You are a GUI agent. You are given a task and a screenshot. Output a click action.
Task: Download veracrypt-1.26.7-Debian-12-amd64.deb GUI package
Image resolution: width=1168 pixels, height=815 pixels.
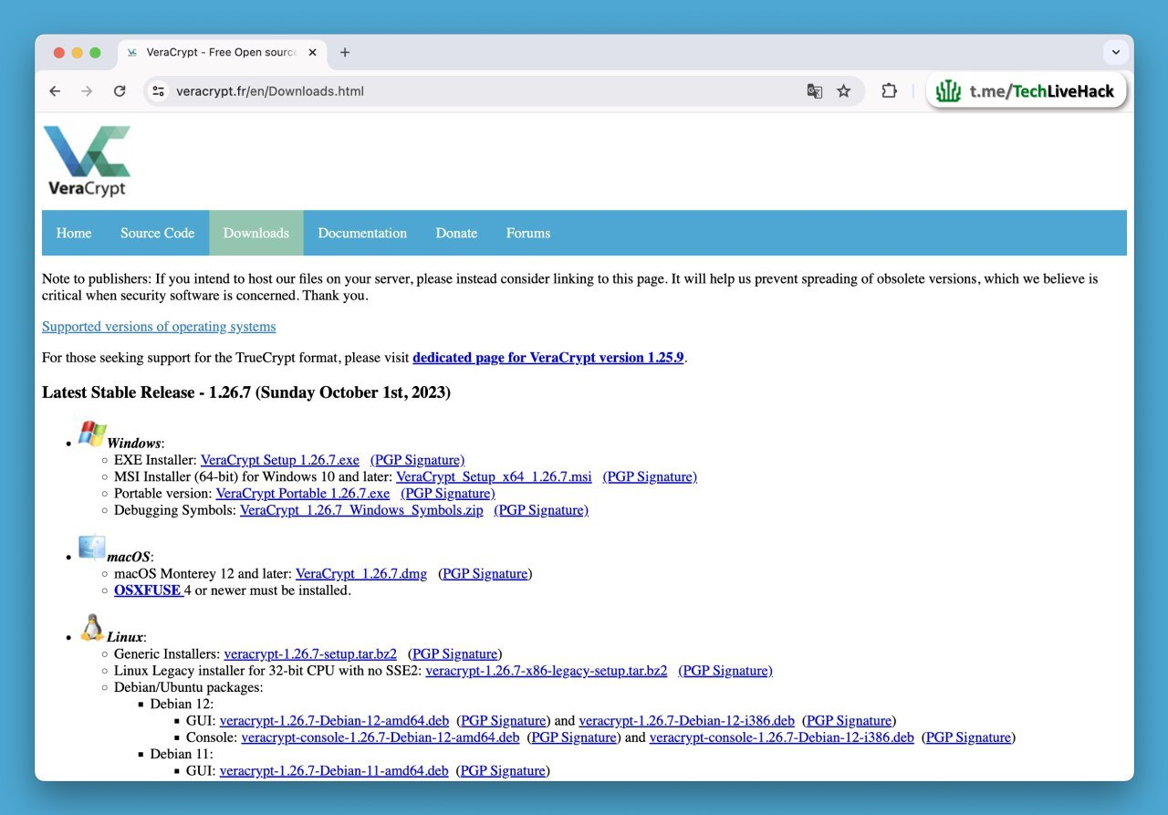(334, 721)
